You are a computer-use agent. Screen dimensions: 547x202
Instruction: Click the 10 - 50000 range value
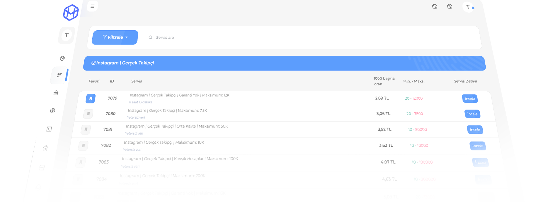coord(418,129)
